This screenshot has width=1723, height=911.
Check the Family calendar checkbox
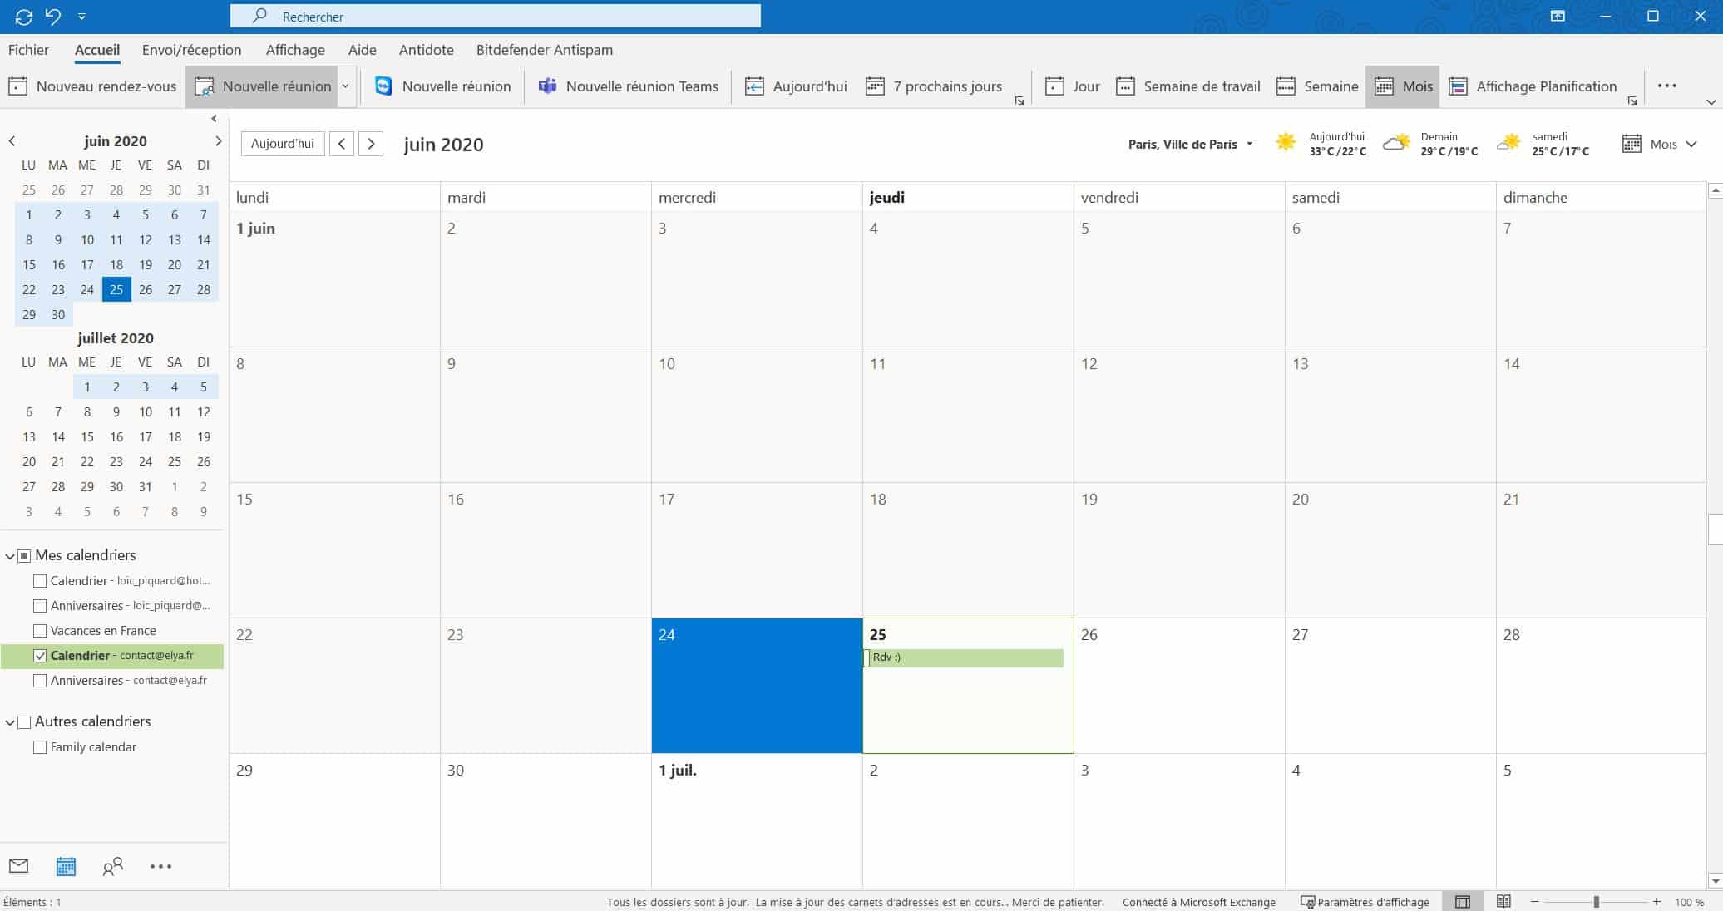coord(39,747)
